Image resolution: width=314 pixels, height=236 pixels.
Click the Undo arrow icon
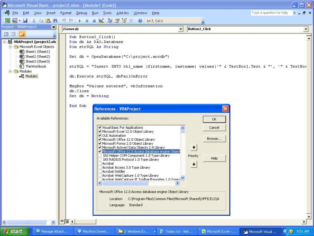pyautogui.click(x=64, y=21)
